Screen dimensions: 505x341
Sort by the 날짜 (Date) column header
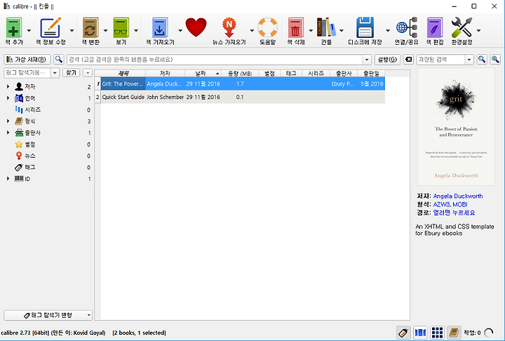click(x=203, y=74)
